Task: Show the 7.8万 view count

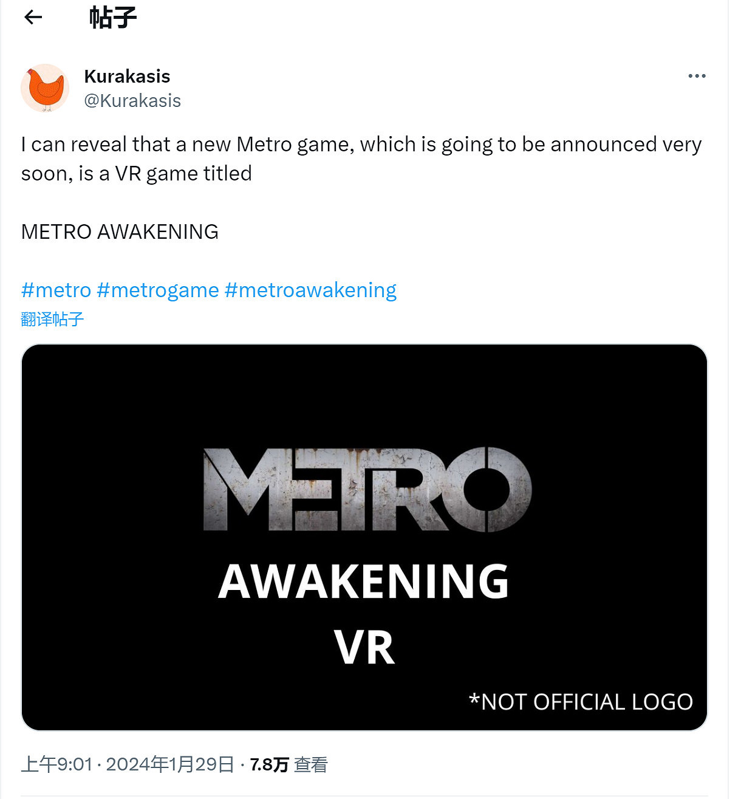Action: 269,764
